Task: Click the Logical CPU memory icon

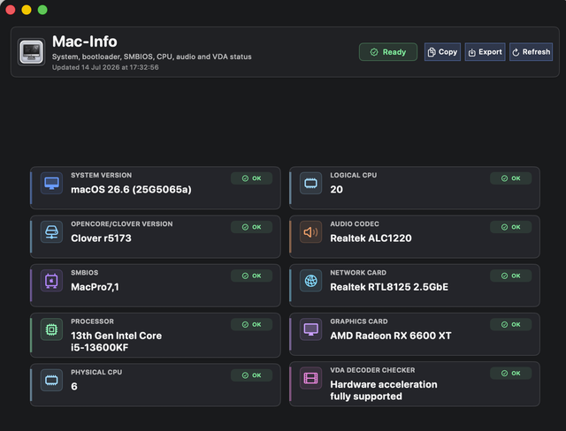Action: point(310,183)
